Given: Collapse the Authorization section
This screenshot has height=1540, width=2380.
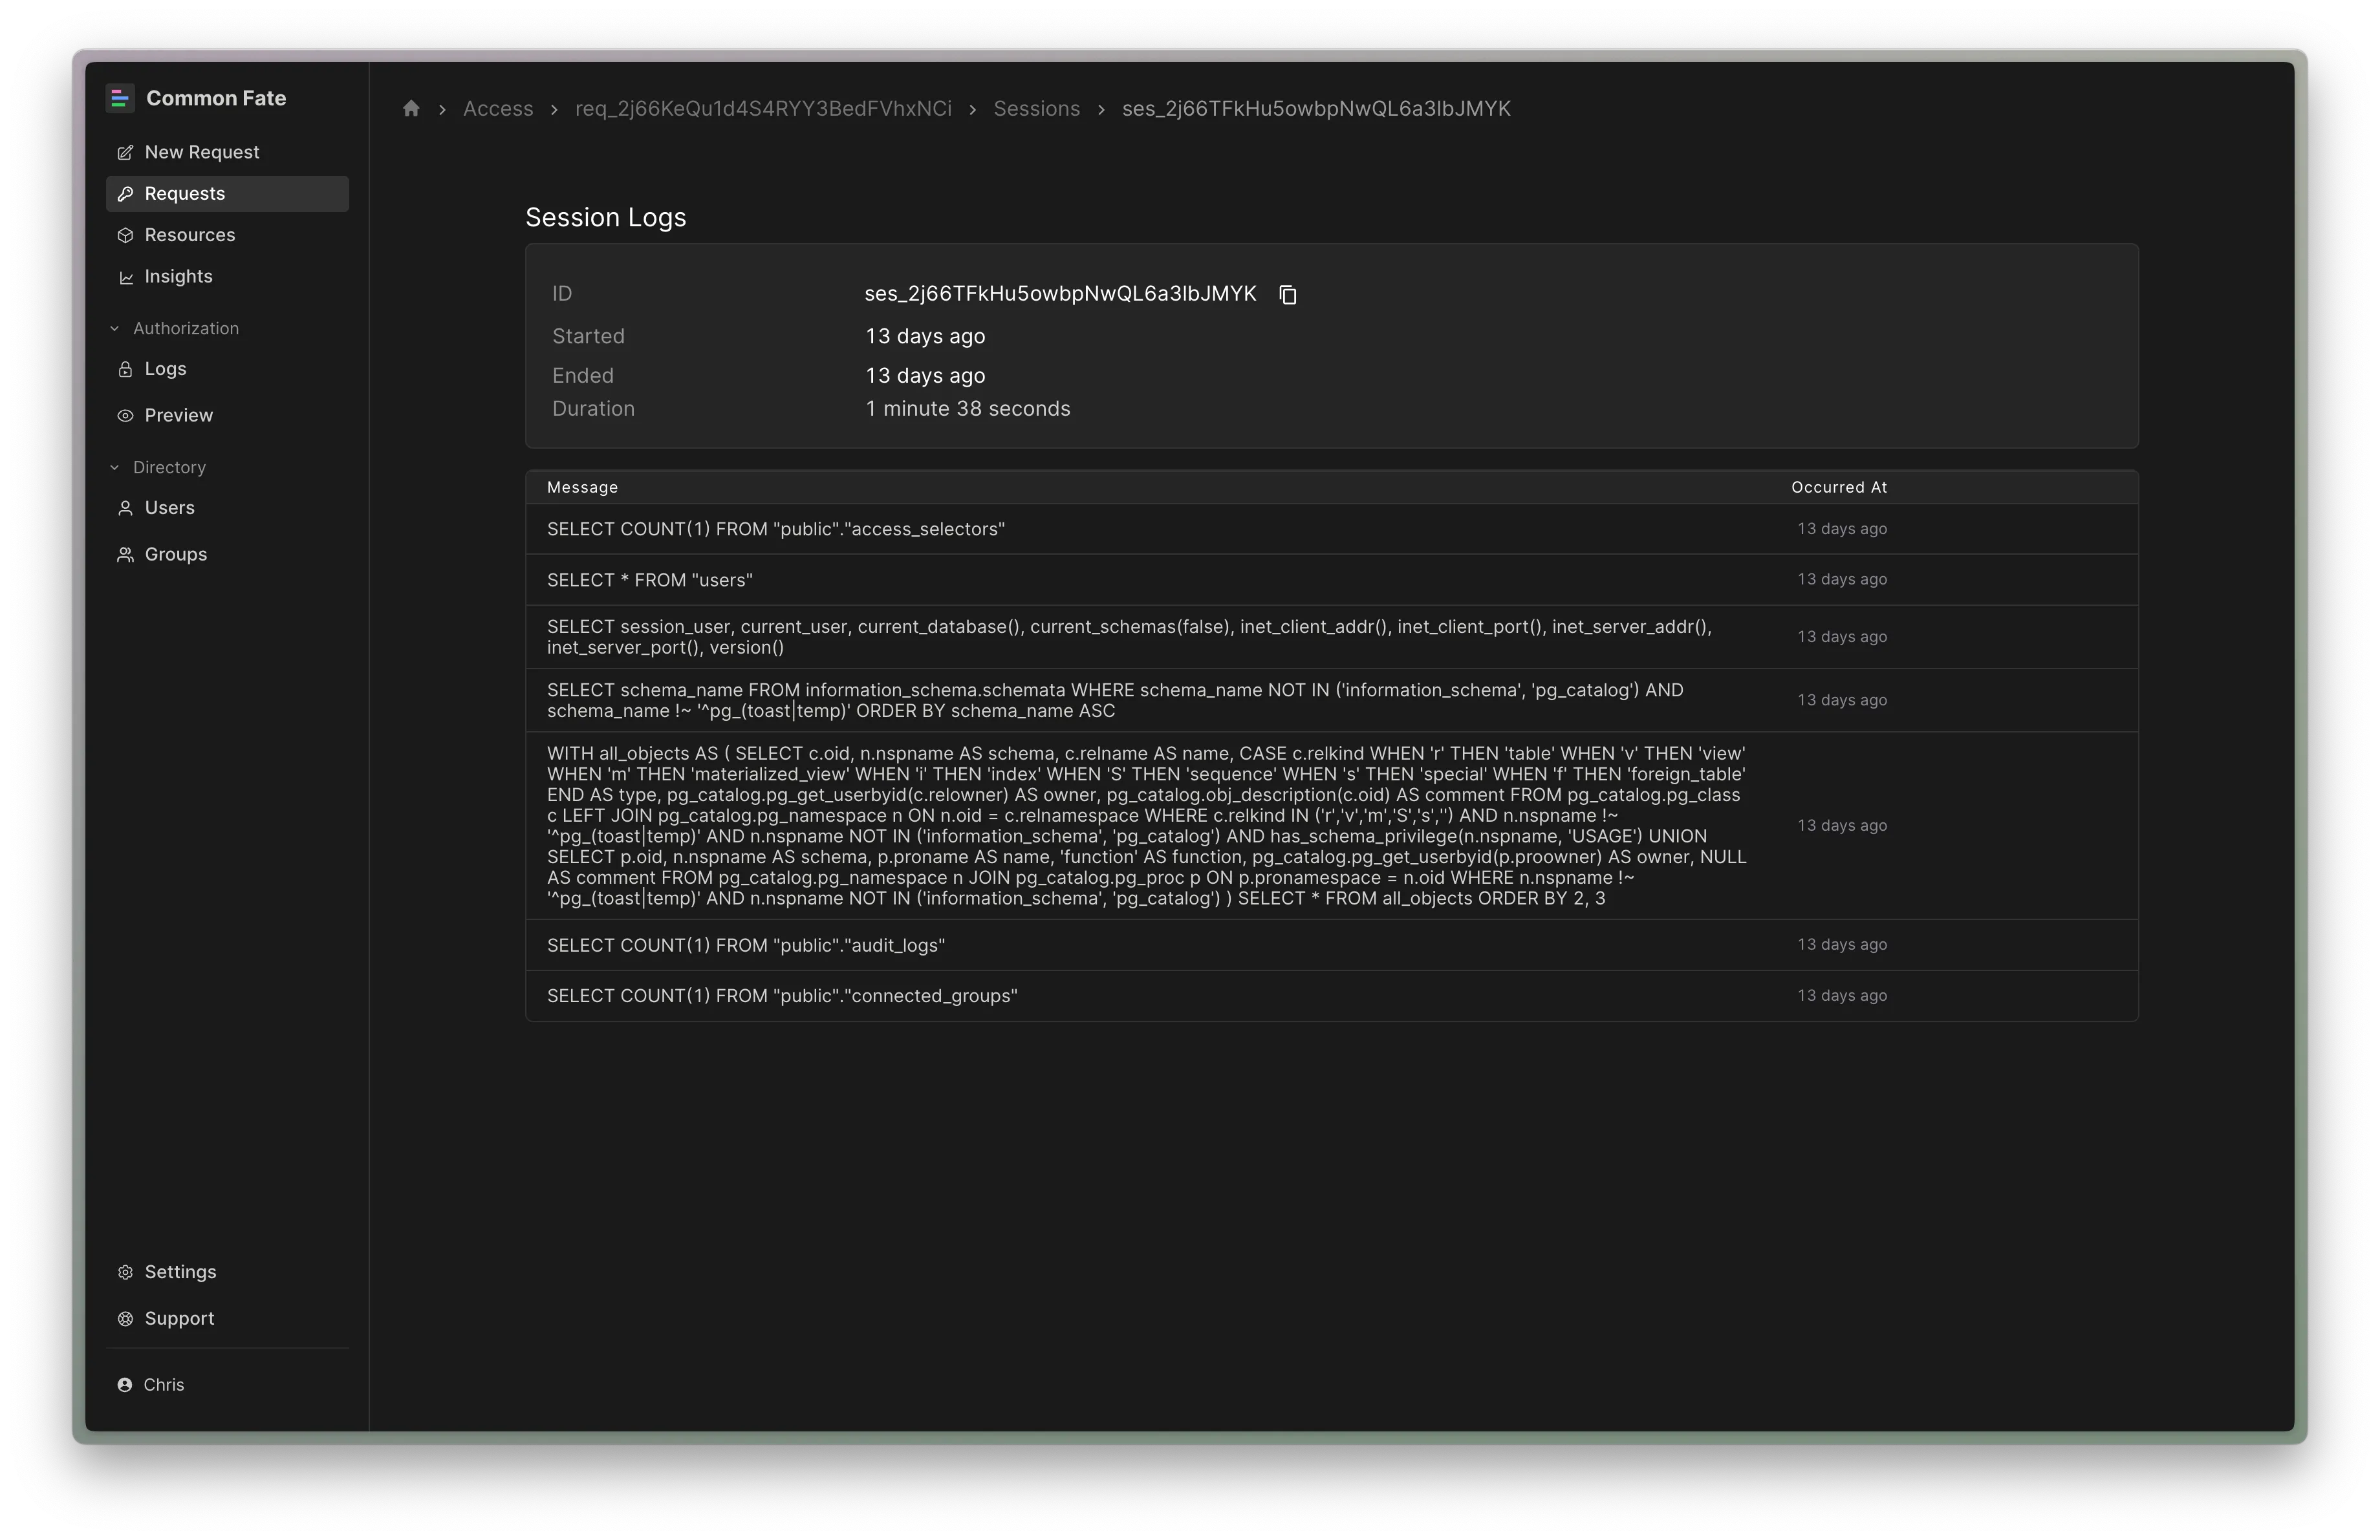Looking at the screenshot, I should [115, 329].
